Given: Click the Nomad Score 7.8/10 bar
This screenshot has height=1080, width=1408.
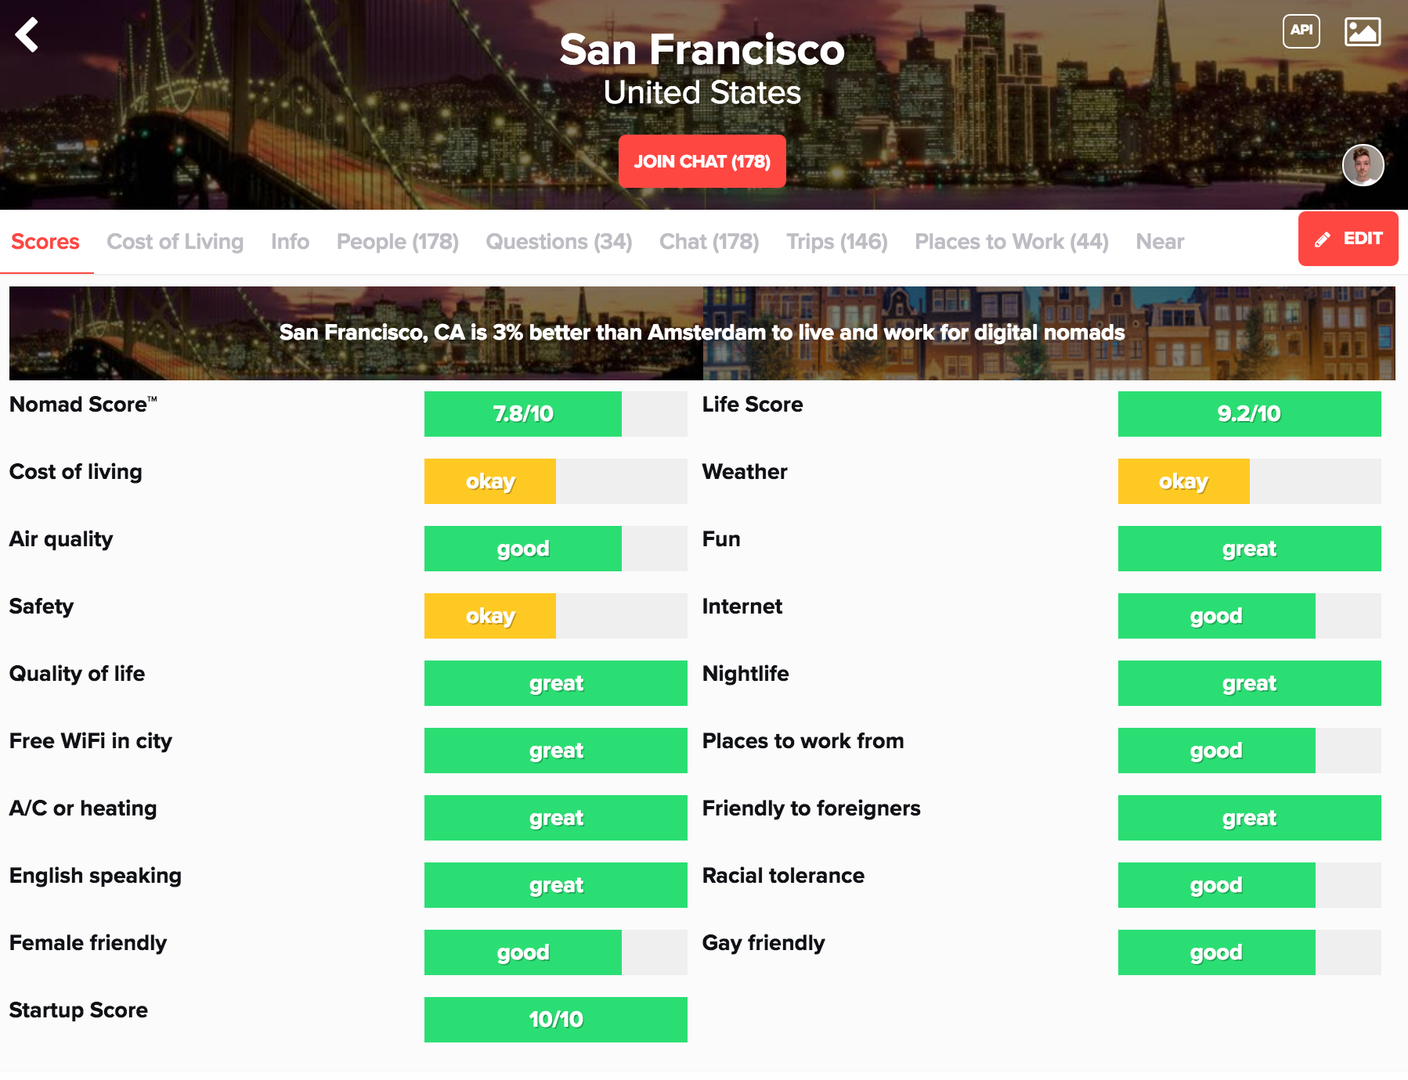Looking at the screenshot, I should tap(555, 414).
